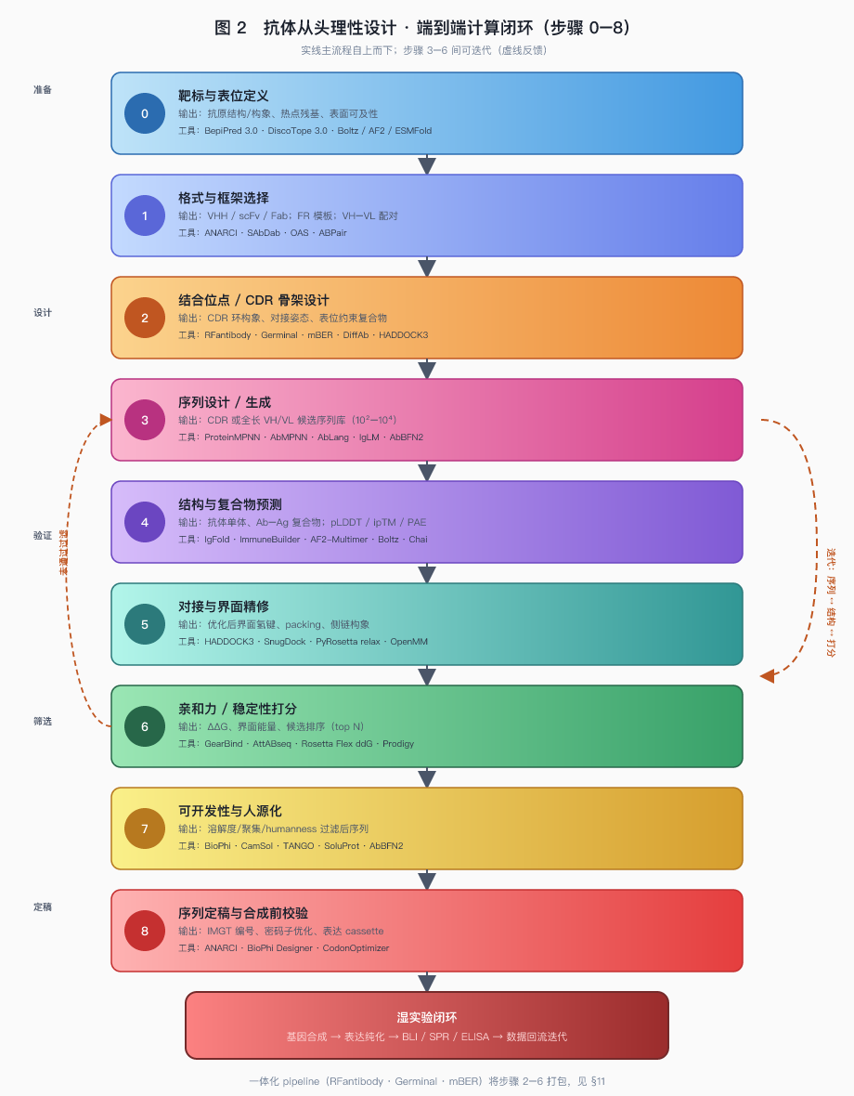Image resolution: width=854 pixels, height=1096 pixels.
Task: Click the 准备 stage label
Action: coord(43,89)
